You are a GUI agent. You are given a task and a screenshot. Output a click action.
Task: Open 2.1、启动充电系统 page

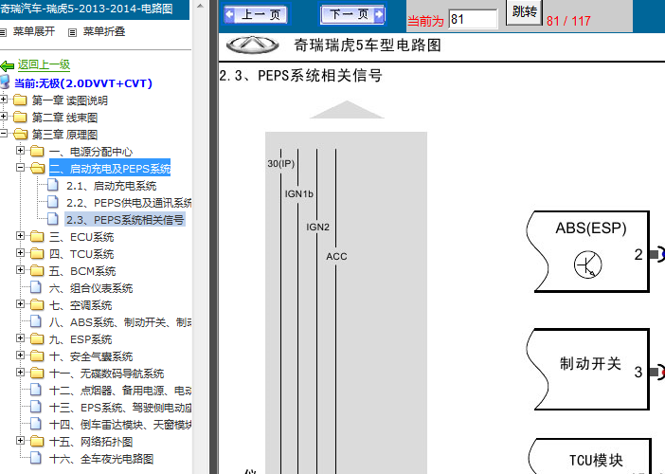click(112, 186)
